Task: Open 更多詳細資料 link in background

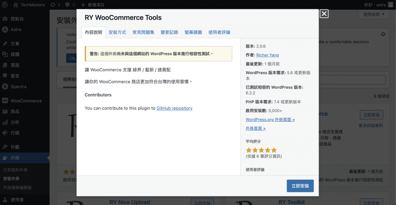Action: (x=371, y=125)
